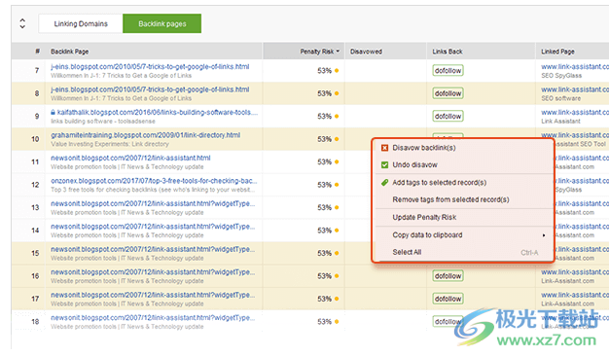Viewport: 609px width, 356px height.
Task: Open newsonit.blogspot.com link in row 17
Action: [x=153, y=295]
